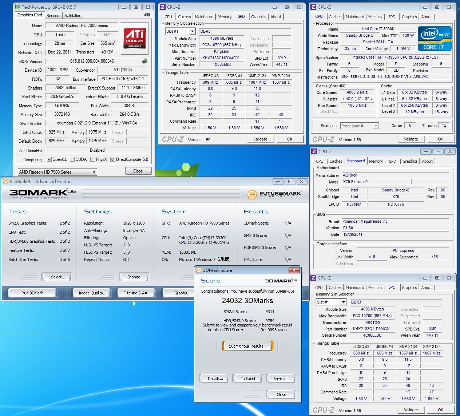
Task: Click the Submit Your Results button
Action: coord(247,346)
